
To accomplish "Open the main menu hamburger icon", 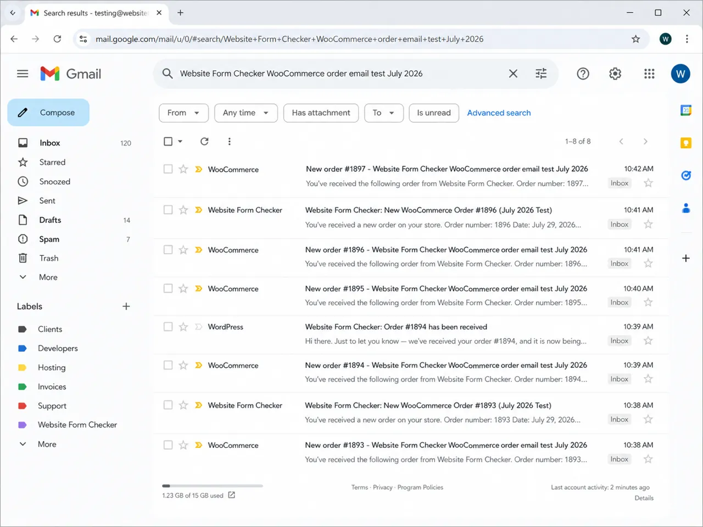I will 23,74.
